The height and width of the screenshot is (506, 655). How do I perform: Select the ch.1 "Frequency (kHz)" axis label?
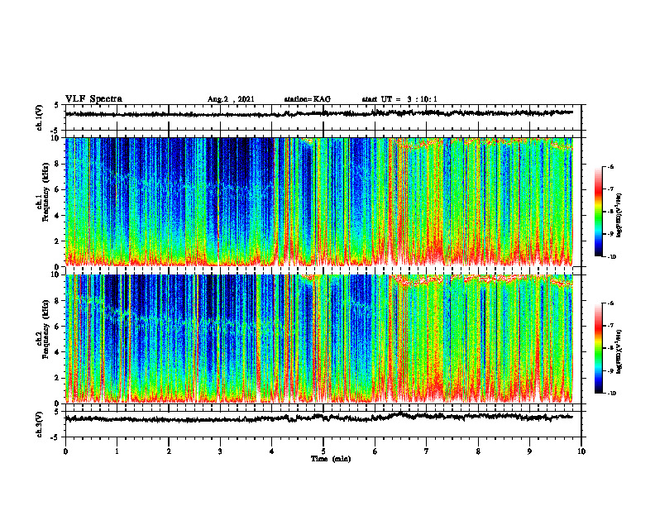tap(45, 193)
